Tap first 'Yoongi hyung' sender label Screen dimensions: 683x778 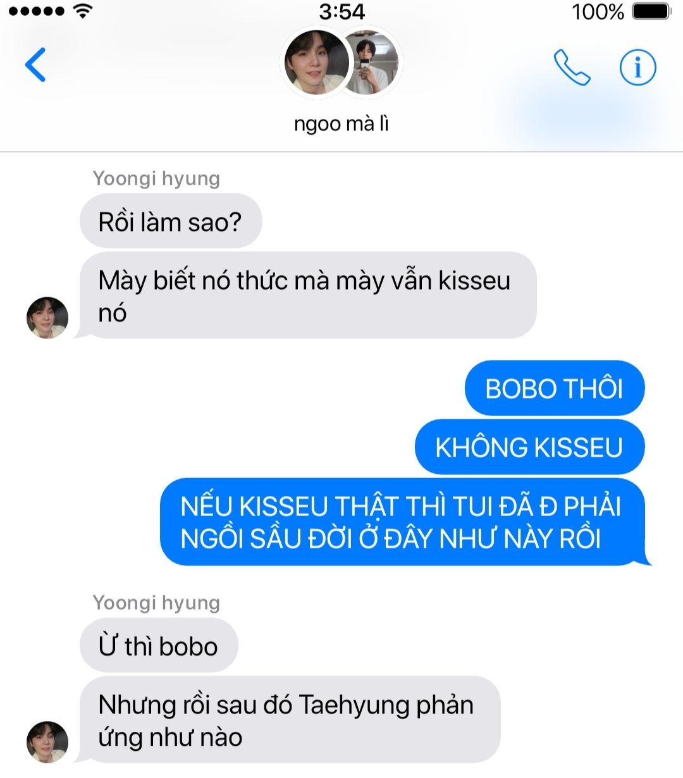pos(156,178)
